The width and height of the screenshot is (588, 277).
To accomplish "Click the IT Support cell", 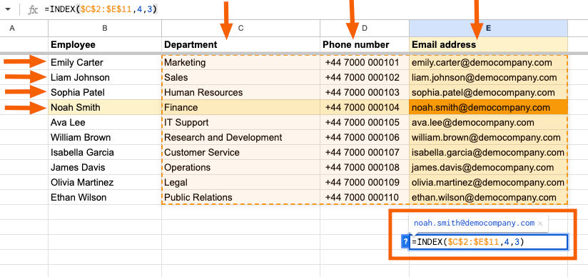I will 240,122.
